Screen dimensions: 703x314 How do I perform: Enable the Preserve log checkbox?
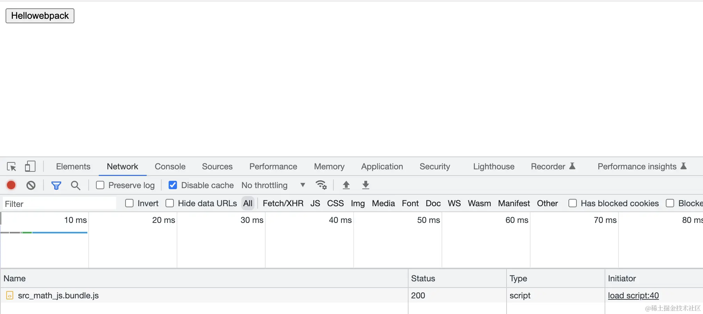point(100,185)
